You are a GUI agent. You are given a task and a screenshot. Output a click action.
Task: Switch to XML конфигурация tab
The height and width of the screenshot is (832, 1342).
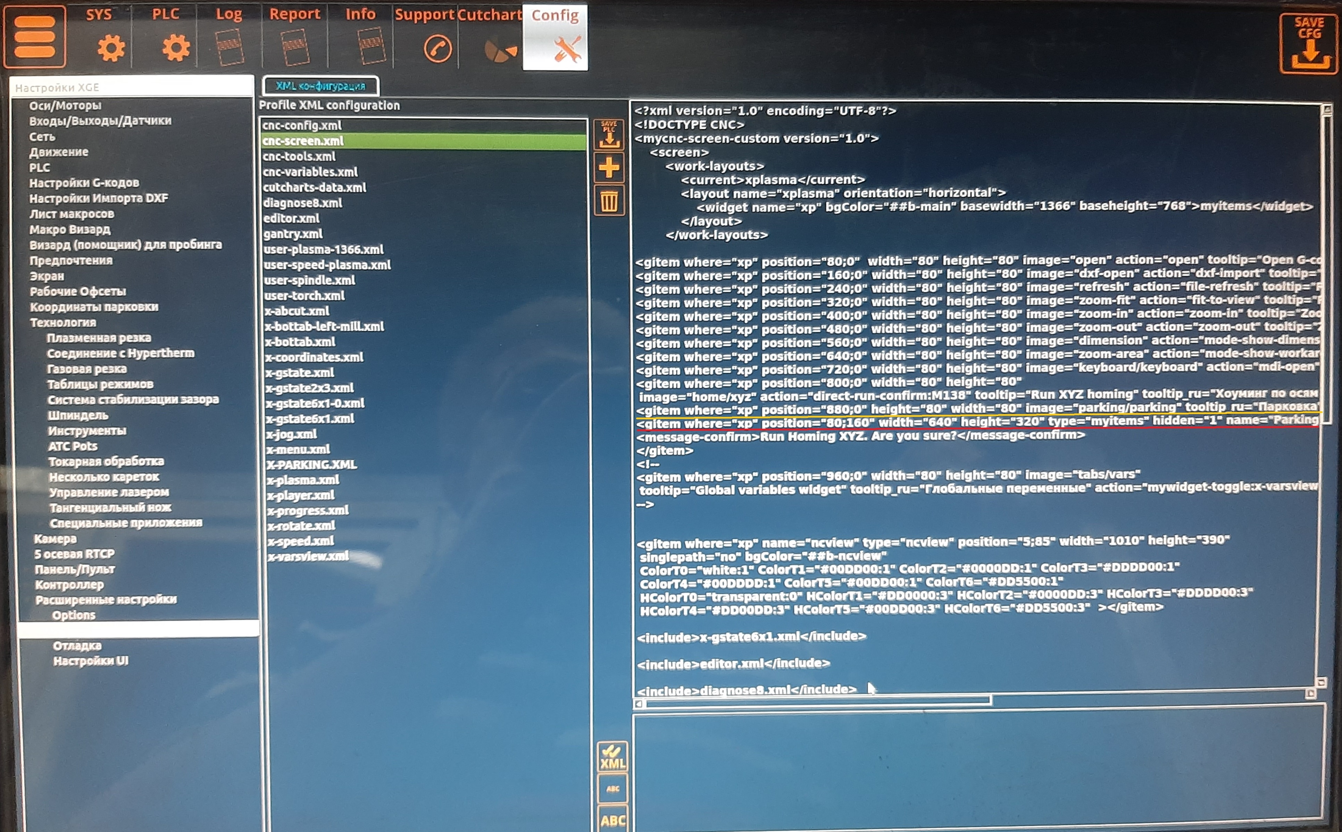(320, 86)
